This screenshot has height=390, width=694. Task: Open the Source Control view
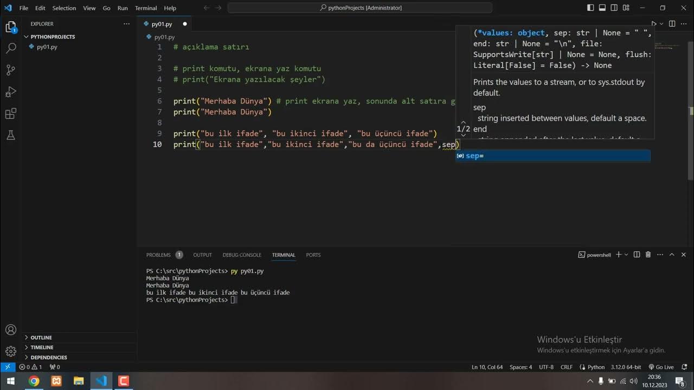pyautogui.click(x=11, y=70)
